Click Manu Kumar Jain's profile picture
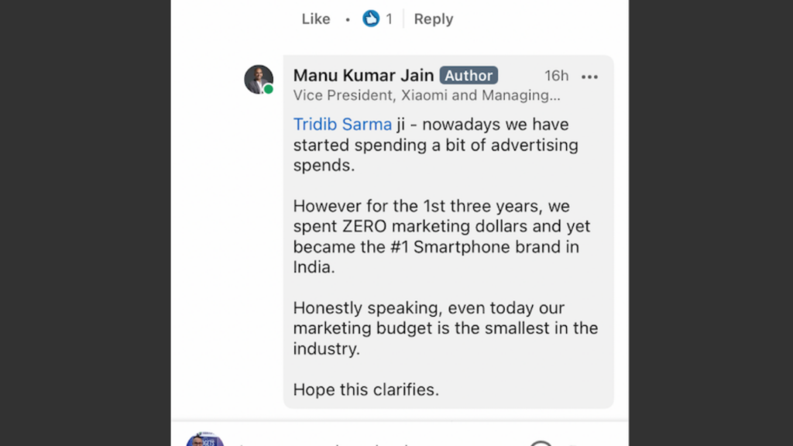Viewport: 793px width, 446px height. pos(259,78)
